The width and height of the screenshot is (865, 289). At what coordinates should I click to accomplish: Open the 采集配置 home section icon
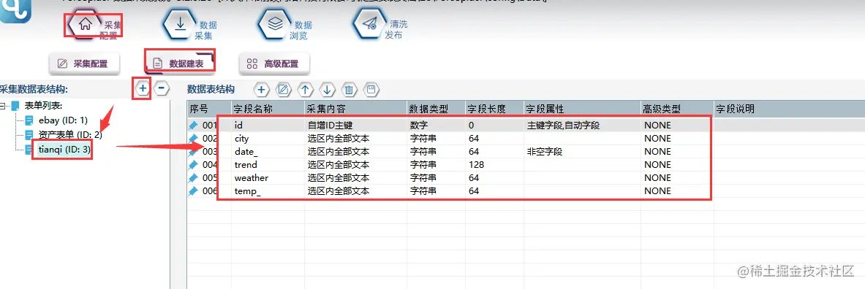(85, 25)
